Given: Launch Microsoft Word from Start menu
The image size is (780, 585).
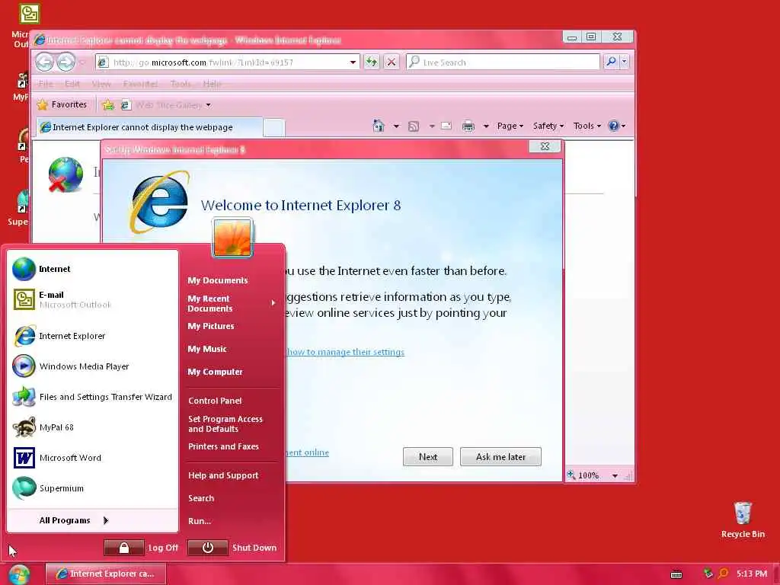Looking at the screenshot, I should tap(93, 458).
